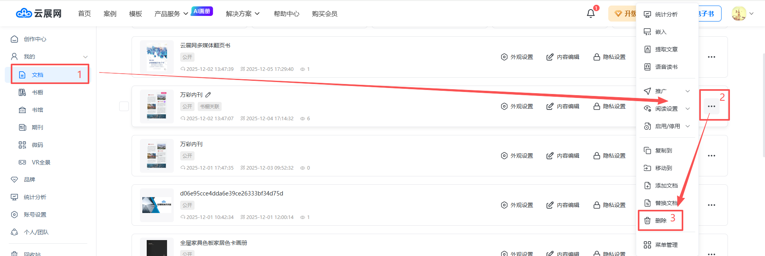The image size is (765, 256).
Task: Open the three-dots menu for 云展网多媒体翻页书
Action: [x=712, y=57]
